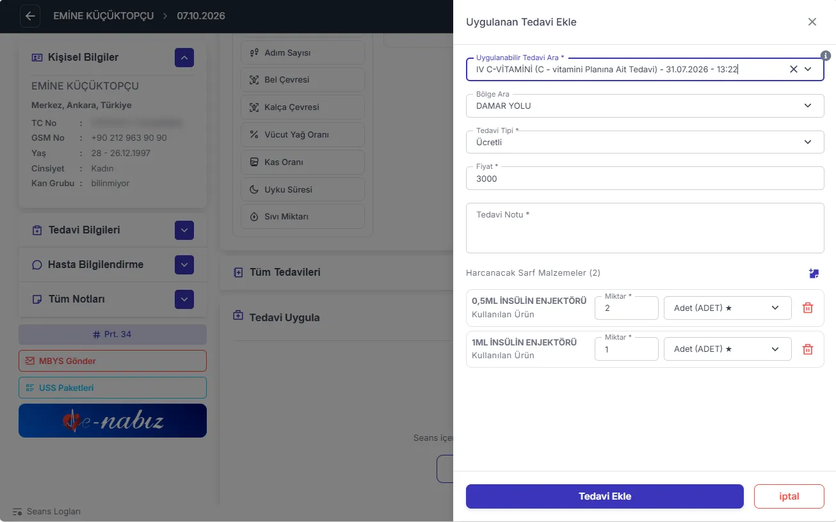The image size is (836, 522).
Task: Click EMİNE KÜÇÜKTOPÇU in the breadcrumb
Action: [x=104, y=16]
